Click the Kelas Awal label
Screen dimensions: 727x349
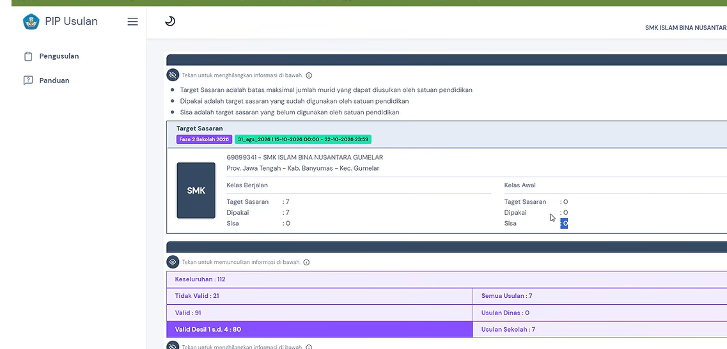pyautogui.click(x=520, y=185)
